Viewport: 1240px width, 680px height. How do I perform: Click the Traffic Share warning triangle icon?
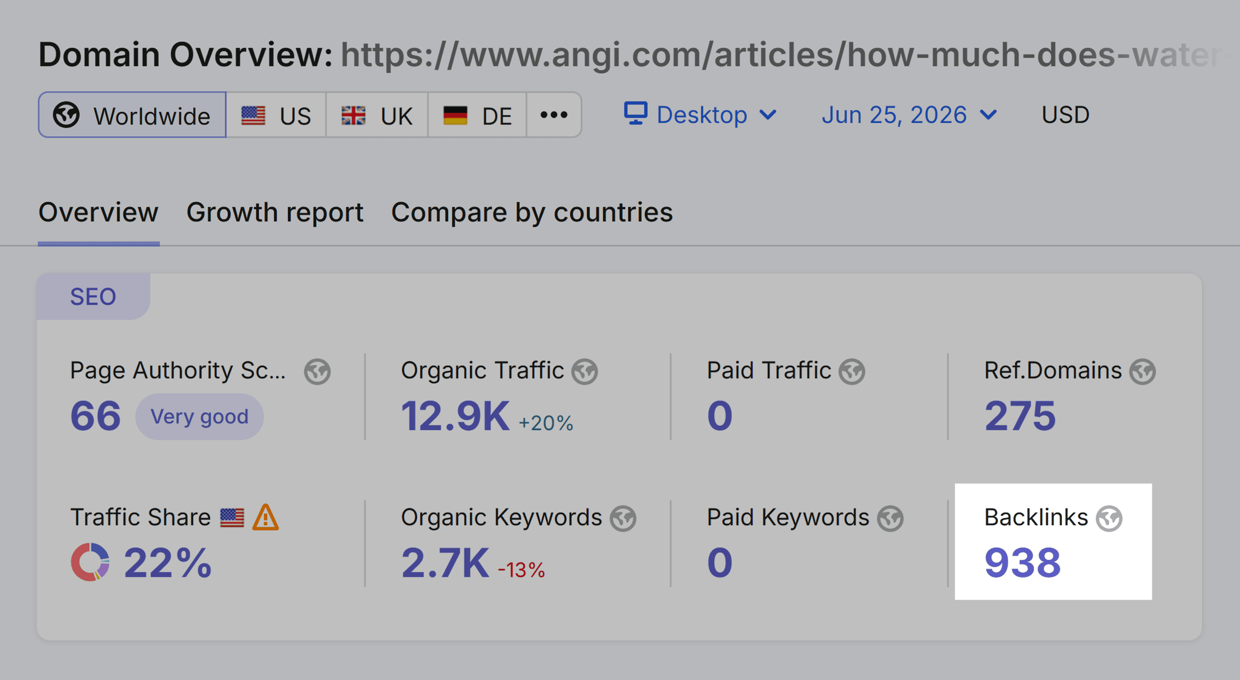tap(265, 517)
